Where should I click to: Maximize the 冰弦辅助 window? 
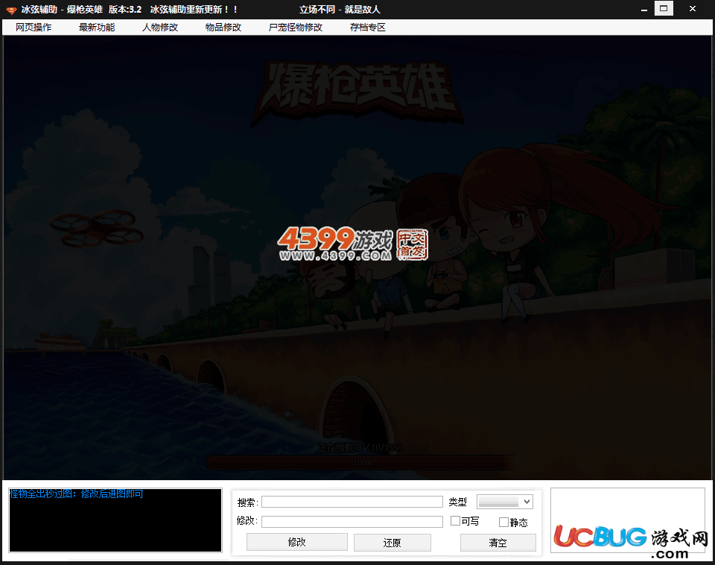tap(664, 9)
